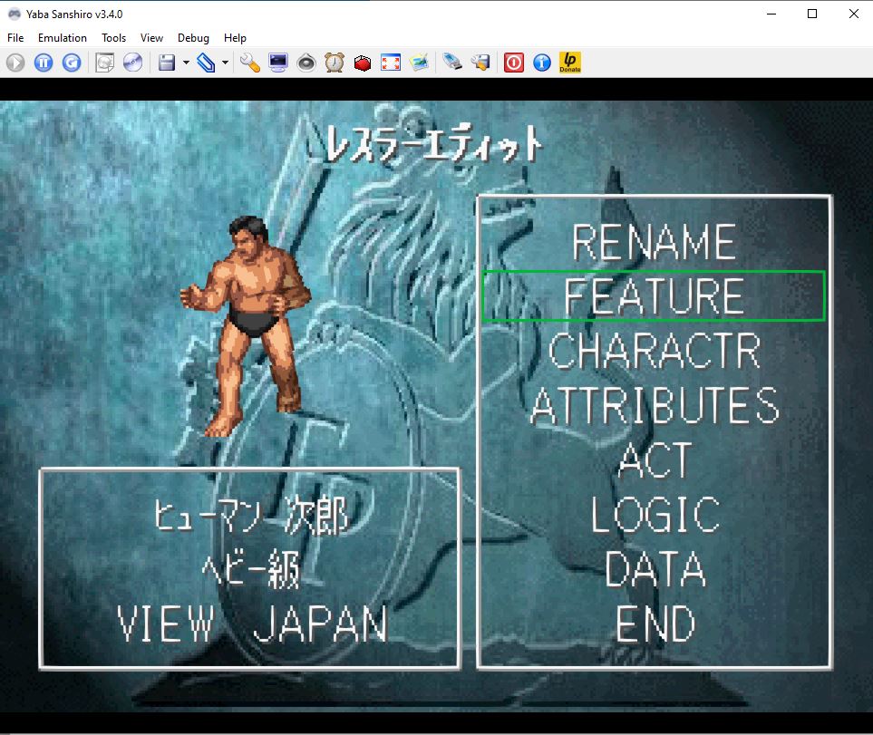Open the Help menu
Viewport: 873px width, 735px height.
pos(235,38)
